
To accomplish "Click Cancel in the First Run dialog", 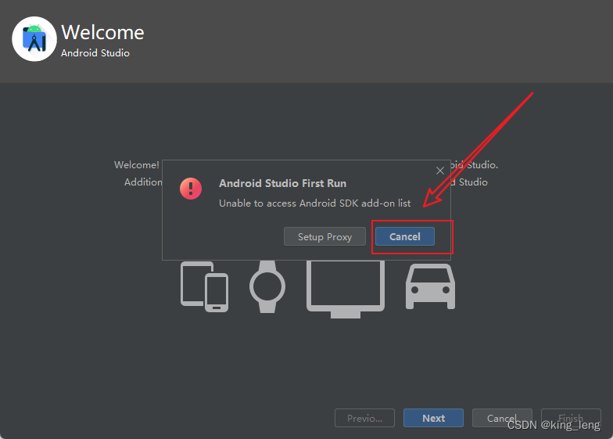I will (x=405, y=236).
